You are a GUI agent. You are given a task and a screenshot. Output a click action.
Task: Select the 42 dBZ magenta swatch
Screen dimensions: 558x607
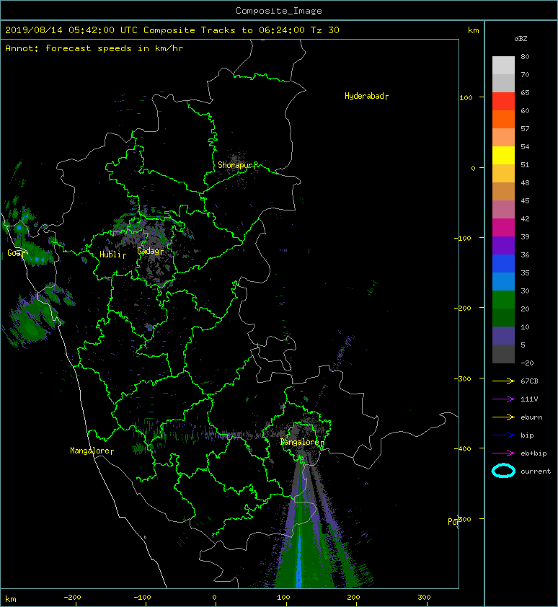[x=503, y=227]
